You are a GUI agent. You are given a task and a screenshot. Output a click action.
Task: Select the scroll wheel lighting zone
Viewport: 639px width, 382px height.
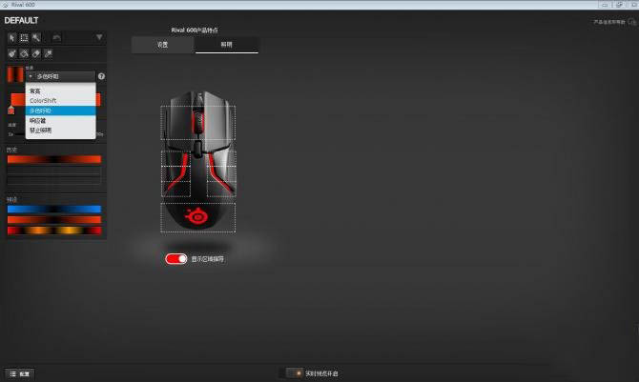[x=198, y=123]
